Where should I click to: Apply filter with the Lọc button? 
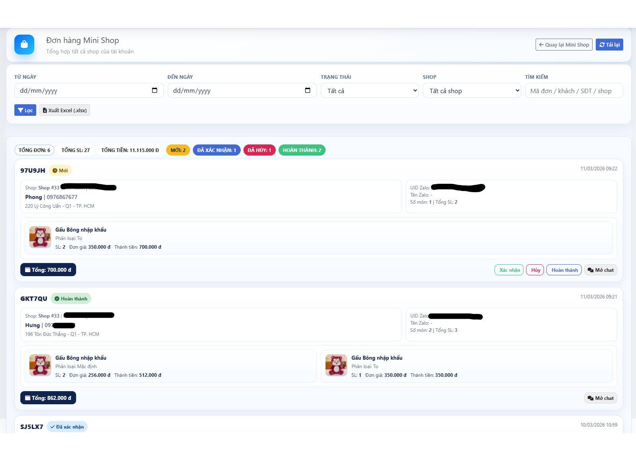pos(25,110)
